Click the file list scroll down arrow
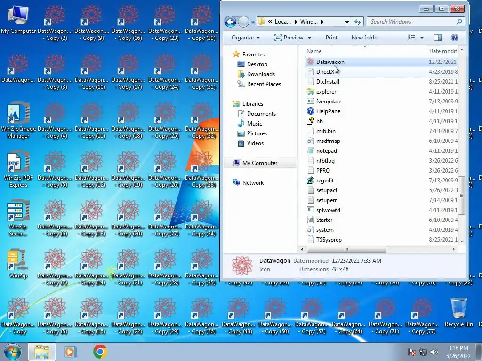Image resolution: width=482 pixels, height=361 pixels. pos(461,242)
